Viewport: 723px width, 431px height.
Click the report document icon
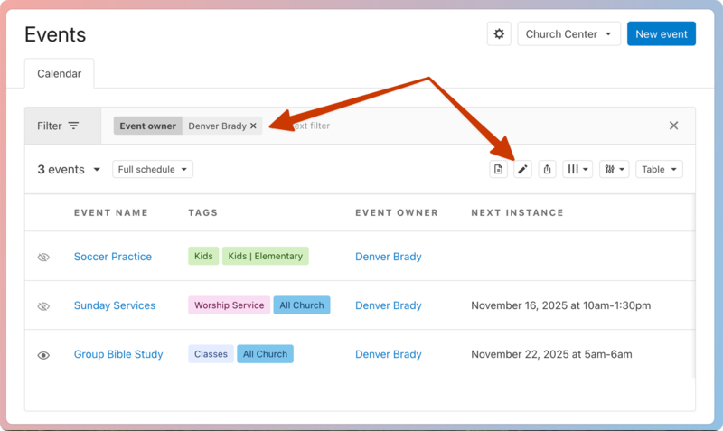(x=499, y=169)
